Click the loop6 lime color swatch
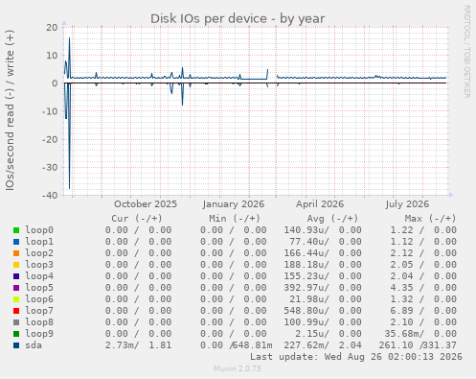476x379 pixels. pos(16,299)
